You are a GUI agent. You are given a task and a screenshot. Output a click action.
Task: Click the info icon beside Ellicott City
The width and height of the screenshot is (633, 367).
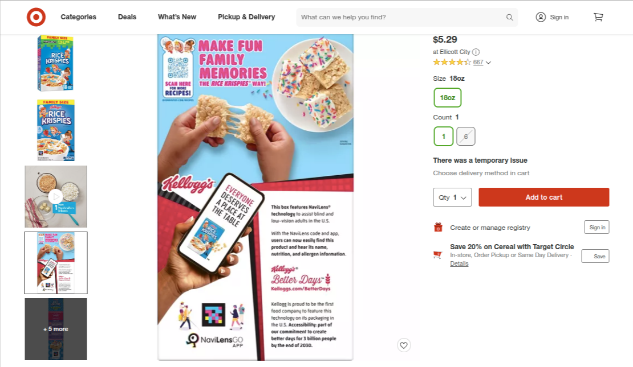click(x=476, y=52)
